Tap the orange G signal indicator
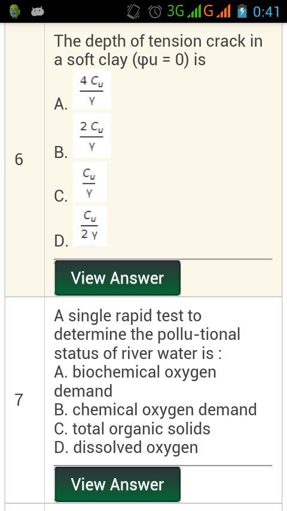287x511 pixels. coord(217,11)
